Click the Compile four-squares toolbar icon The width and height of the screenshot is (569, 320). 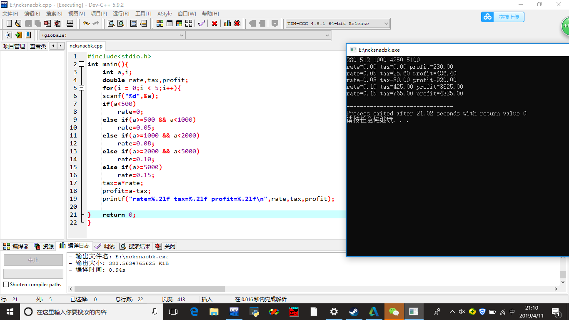pos(160,23)
